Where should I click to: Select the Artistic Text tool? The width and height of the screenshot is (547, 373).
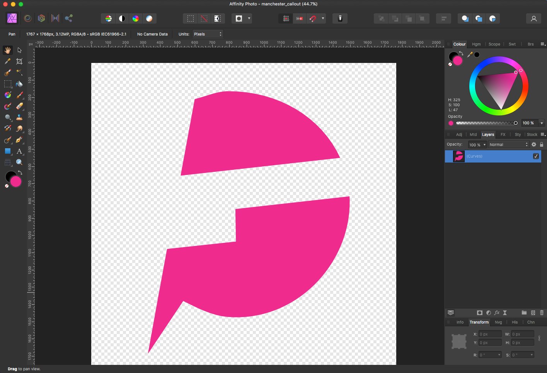point(19,151)
